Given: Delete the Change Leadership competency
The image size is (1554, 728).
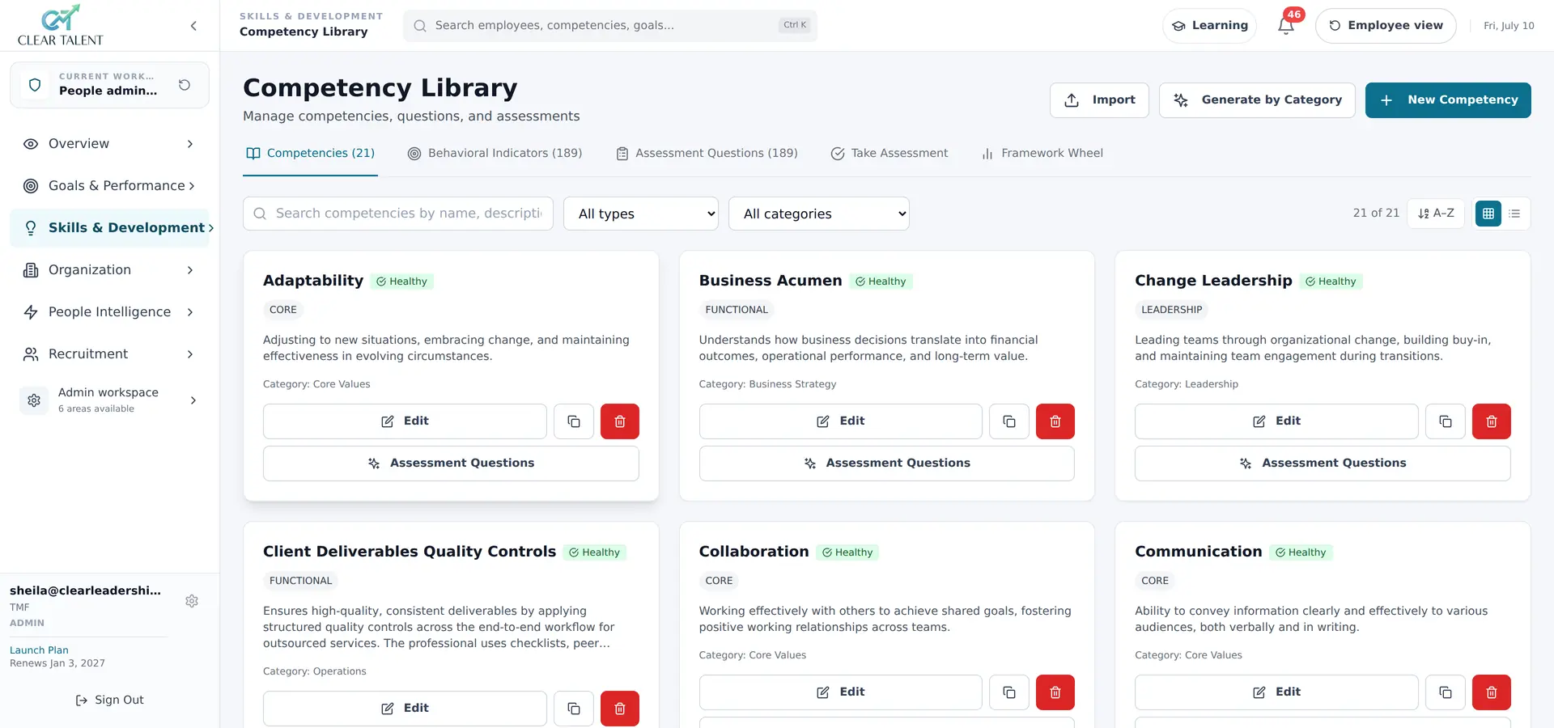Looking at the screenshot, I should tap(1492, 421).
